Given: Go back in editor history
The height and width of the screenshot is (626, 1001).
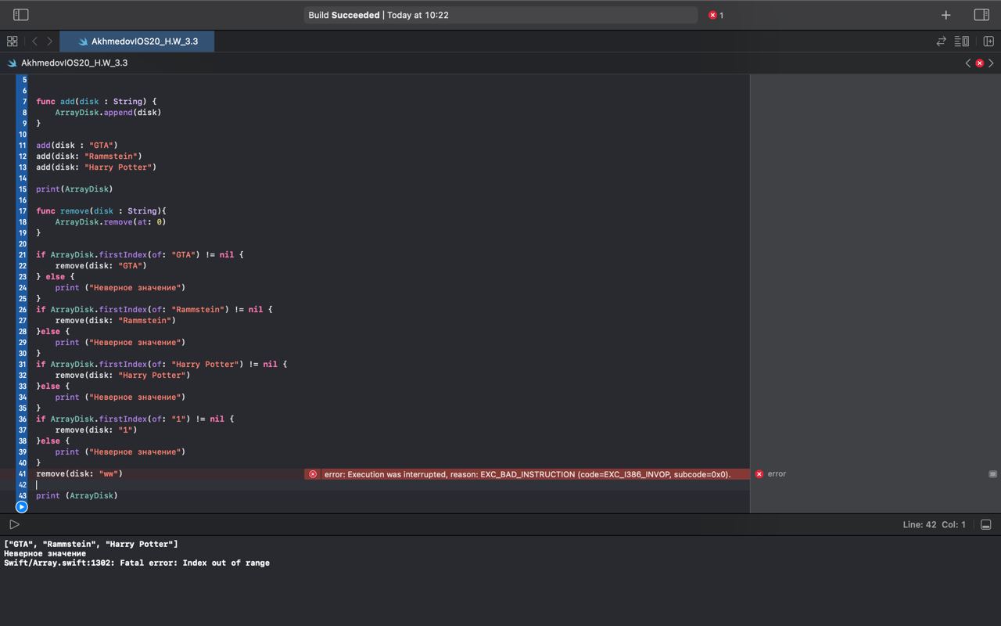Looking at the screenshot, I should pyautogui.click(x=34, y=41).
